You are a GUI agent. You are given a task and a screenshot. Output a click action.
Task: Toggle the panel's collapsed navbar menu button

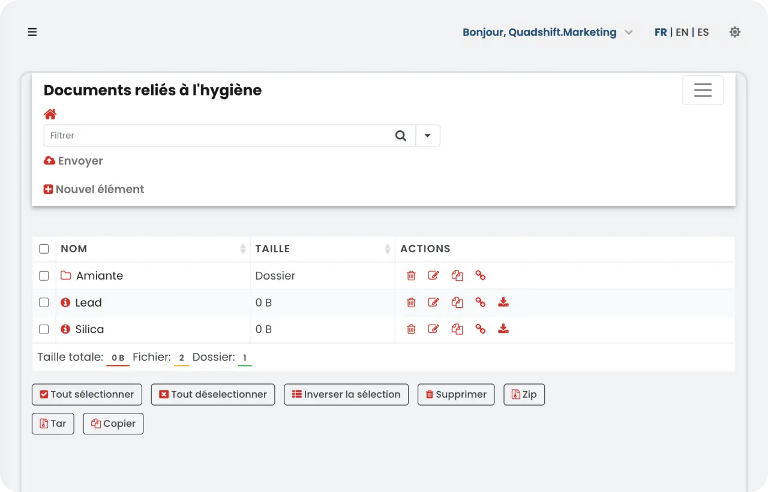703,90
